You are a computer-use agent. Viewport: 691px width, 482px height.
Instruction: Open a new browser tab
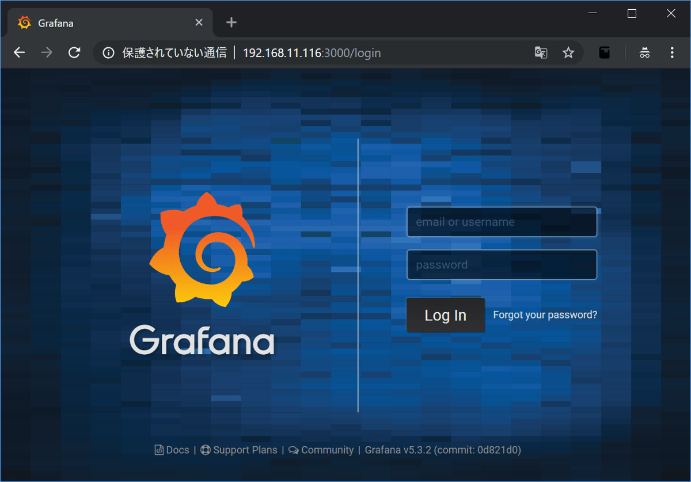pos(231,22)
